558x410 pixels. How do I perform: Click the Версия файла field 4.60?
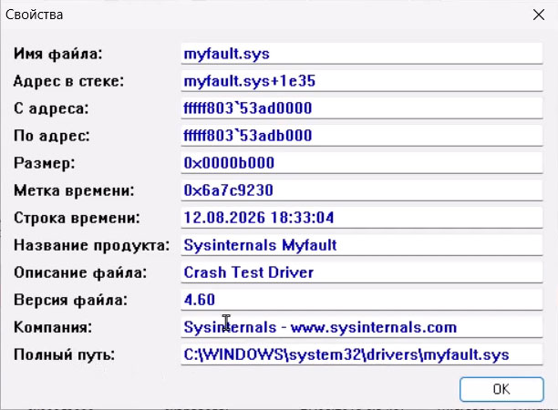(362, 300)
